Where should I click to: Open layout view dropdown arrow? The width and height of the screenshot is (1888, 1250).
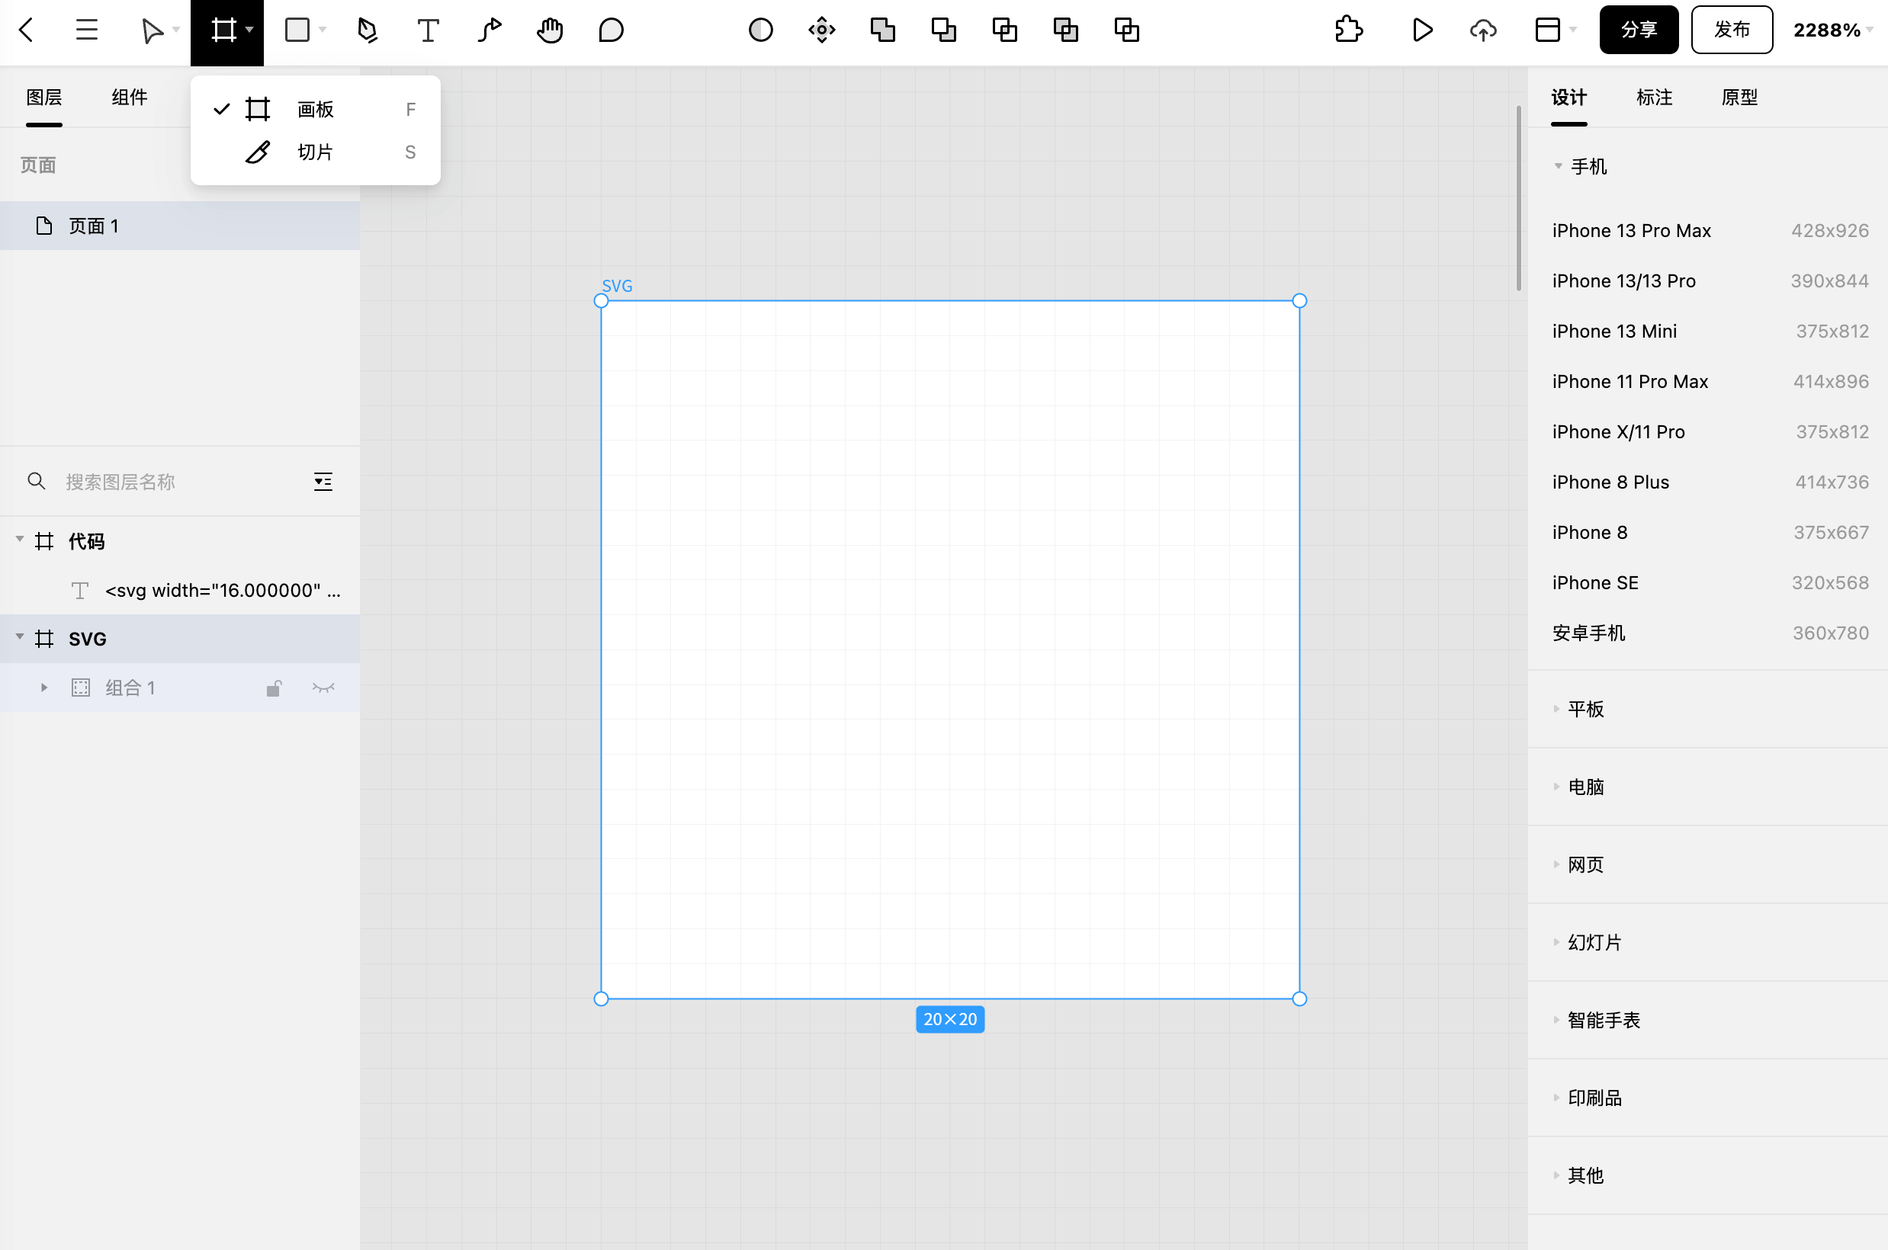click(x=1573, y=30)
